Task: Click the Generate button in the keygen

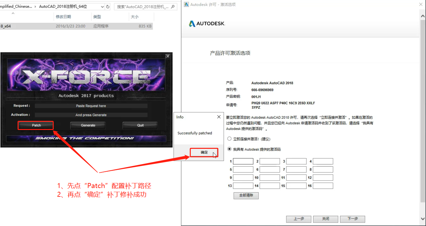Action: click(88, 125)
